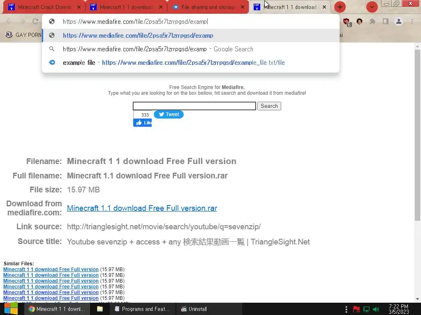This screenshot has height=315, width=421.
Task: Open fourth Similar Files Minecraft link
Action: click(51, 287)
